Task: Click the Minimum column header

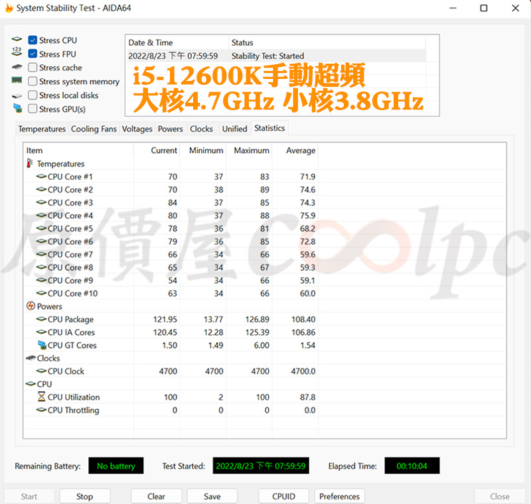Action: 203,150
